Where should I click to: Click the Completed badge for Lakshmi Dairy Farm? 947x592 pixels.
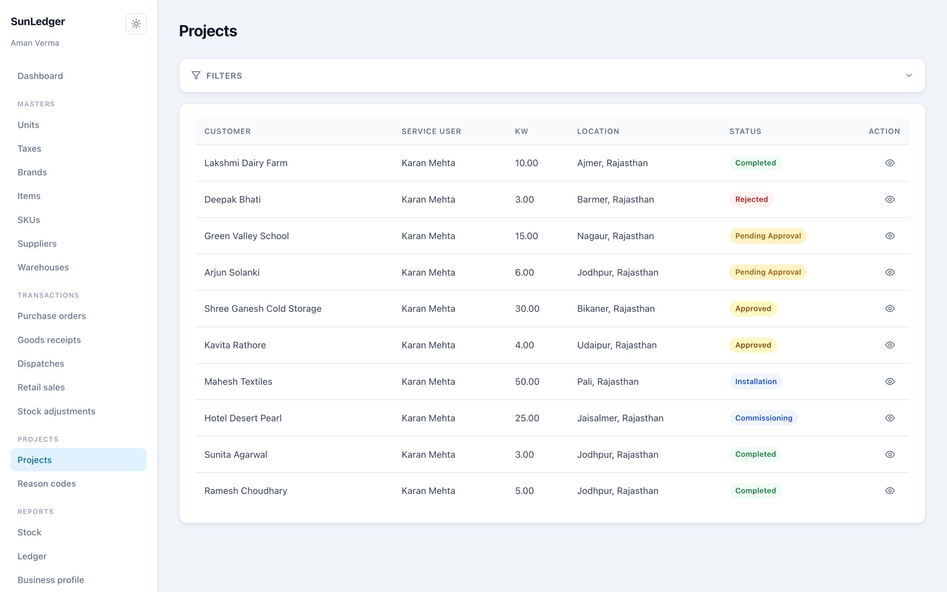pos(755,163)
